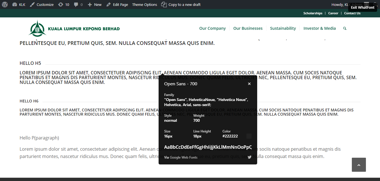The width and height of the screenshot is (380, 181).
Task: Click the Style normal value
Action: point(170,121)
